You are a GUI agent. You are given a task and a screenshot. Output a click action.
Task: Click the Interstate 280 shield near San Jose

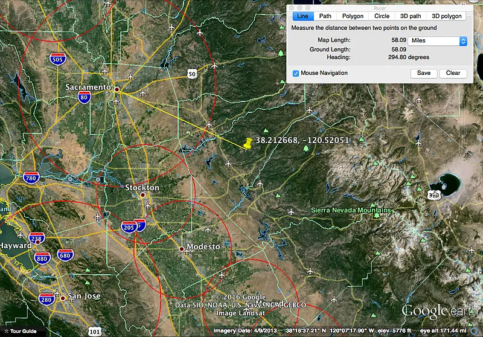click(46, 299)
